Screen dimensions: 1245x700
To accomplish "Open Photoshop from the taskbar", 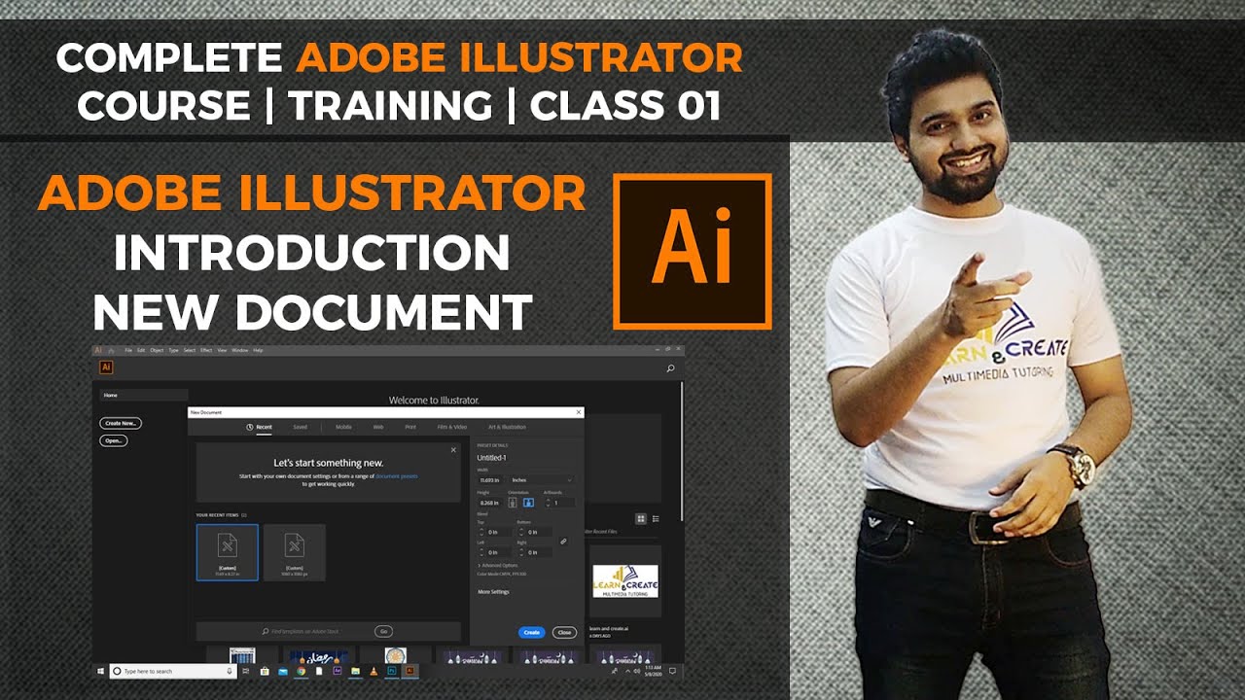I will point(392,671).
